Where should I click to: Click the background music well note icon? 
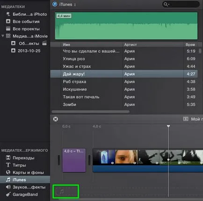tap(62, 191)
